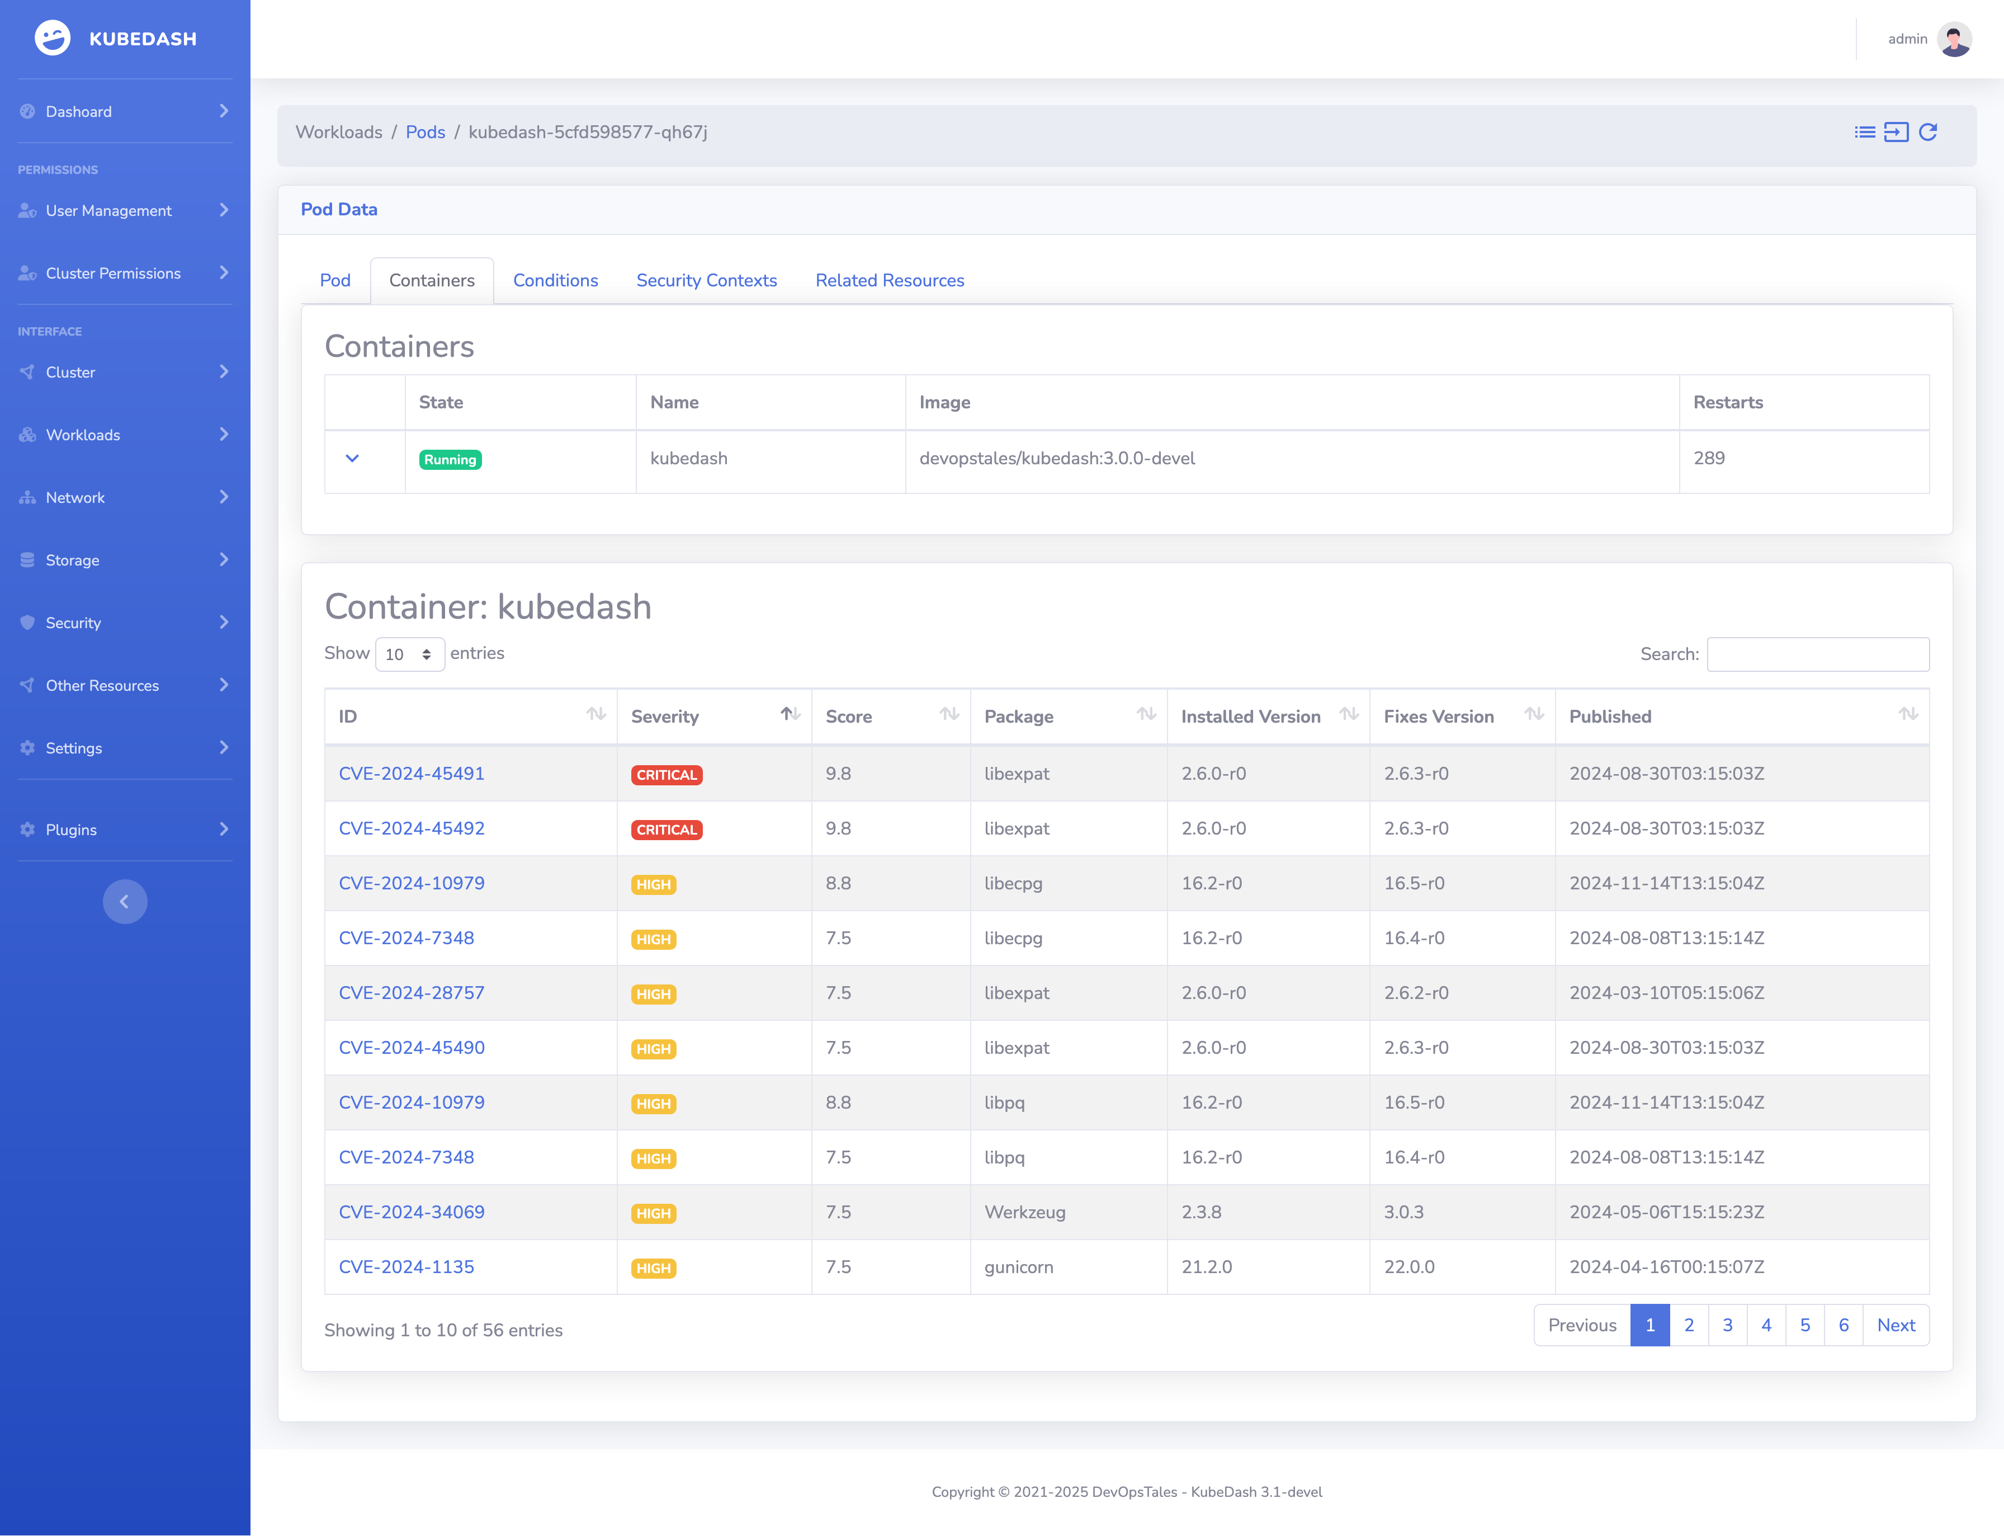2004x1536 pixels.
Task: Click the refresh icon in breadcrumb bar
Action: [x=1928, y=133]
